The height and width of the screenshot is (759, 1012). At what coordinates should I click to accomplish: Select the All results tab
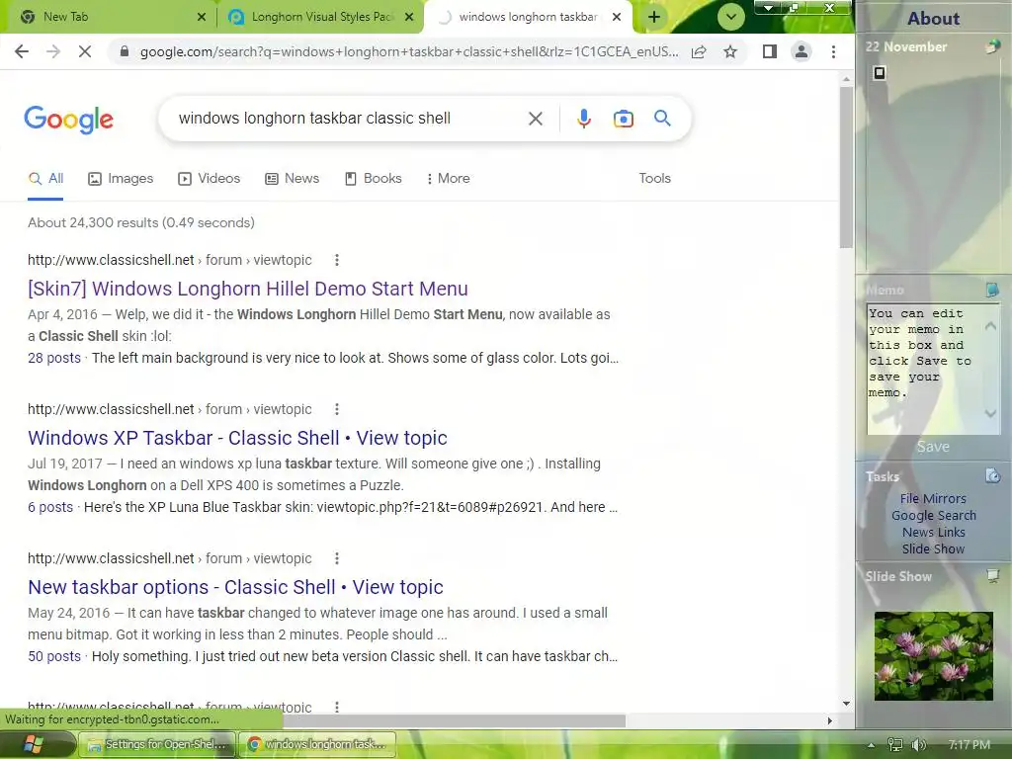(45, 179)
